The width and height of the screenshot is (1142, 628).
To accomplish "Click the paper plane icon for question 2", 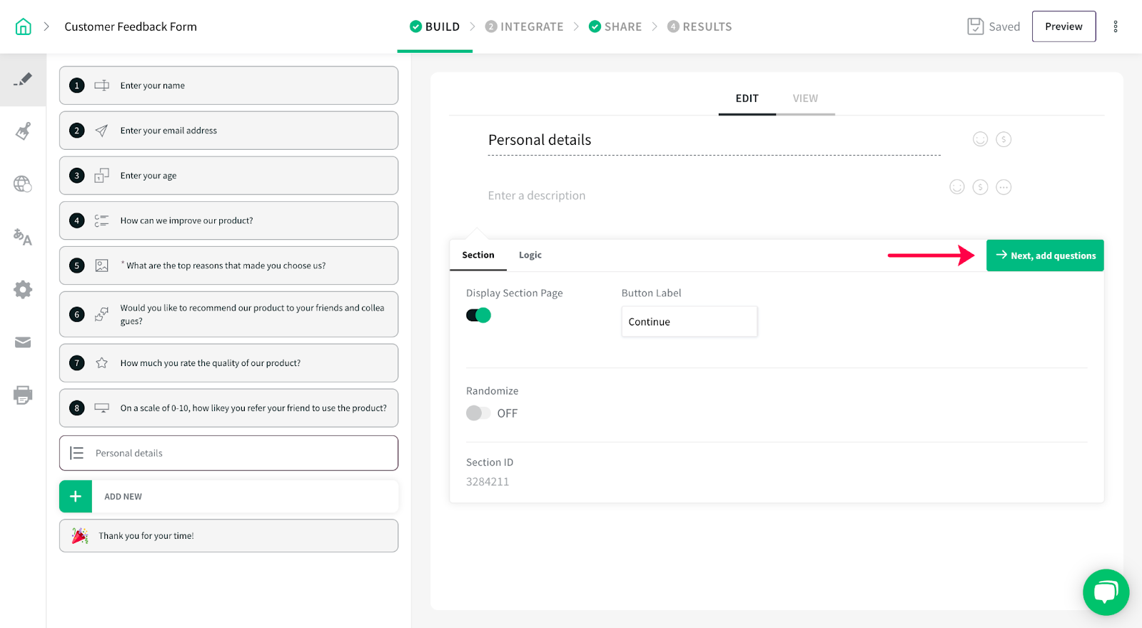I will (102, 131).
